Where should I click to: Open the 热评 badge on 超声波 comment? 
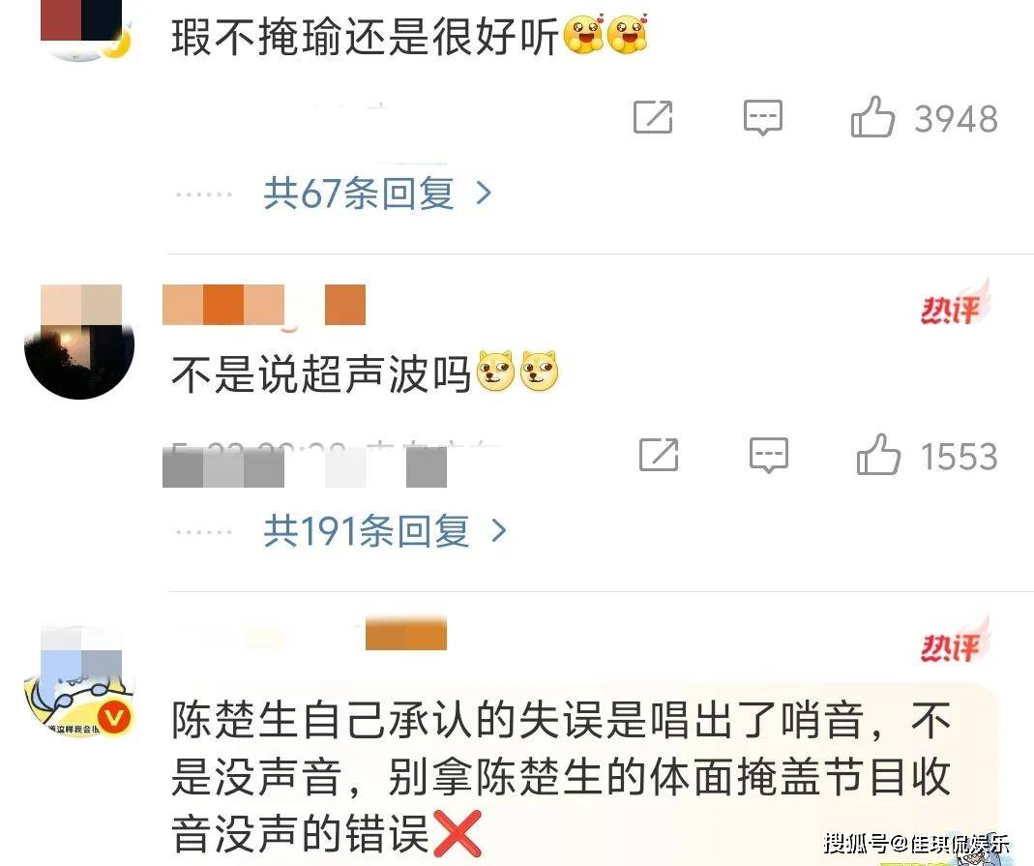coord(955,303)
